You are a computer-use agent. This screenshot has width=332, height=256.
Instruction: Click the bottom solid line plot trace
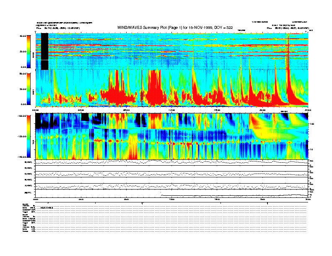click(234, 195)
